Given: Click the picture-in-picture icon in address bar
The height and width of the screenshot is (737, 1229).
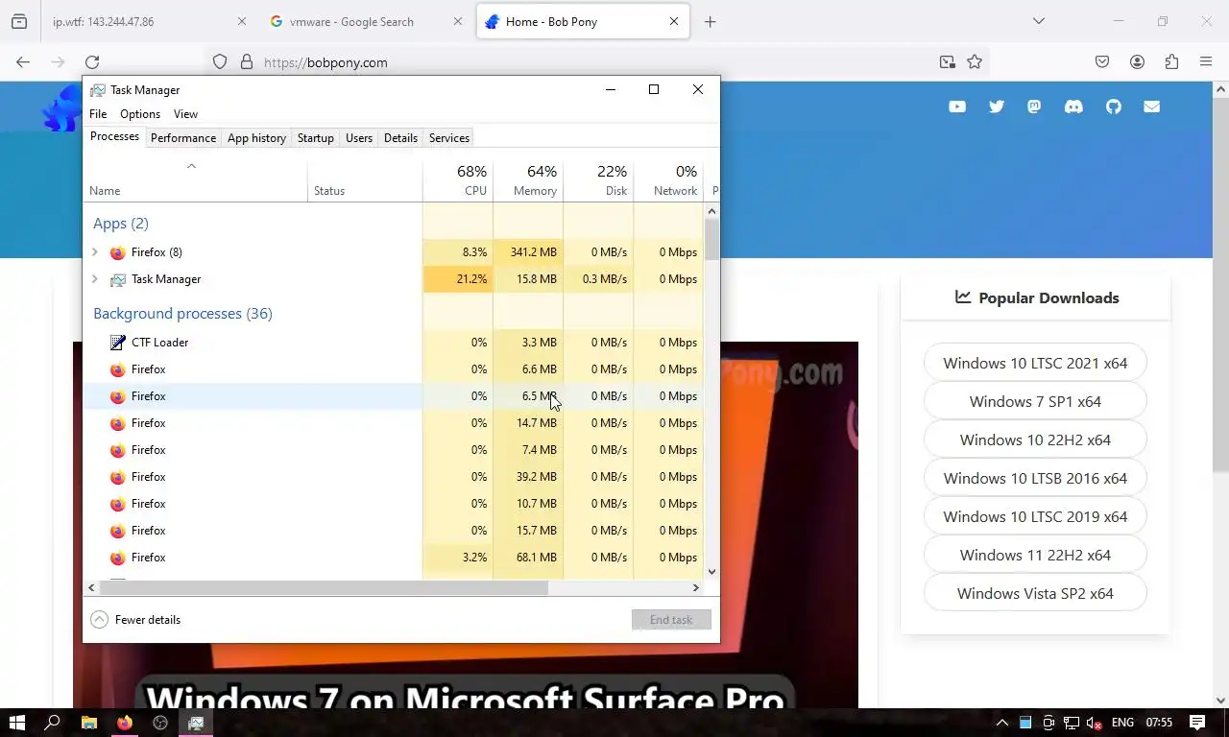Looking at the screenshot, I should (948, 62).
